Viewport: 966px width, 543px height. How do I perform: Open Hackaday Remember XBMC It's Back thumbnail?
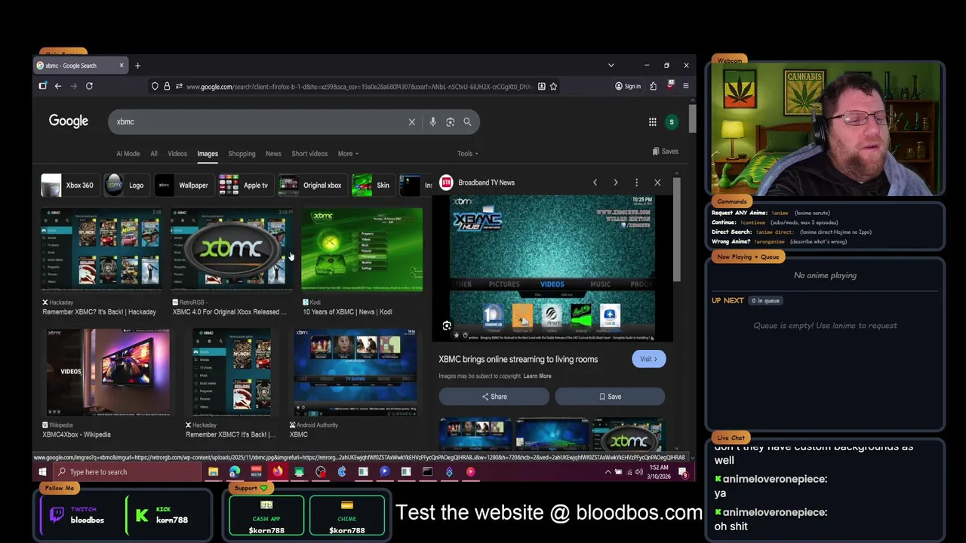pyautogui.click(x=100, y=250)
